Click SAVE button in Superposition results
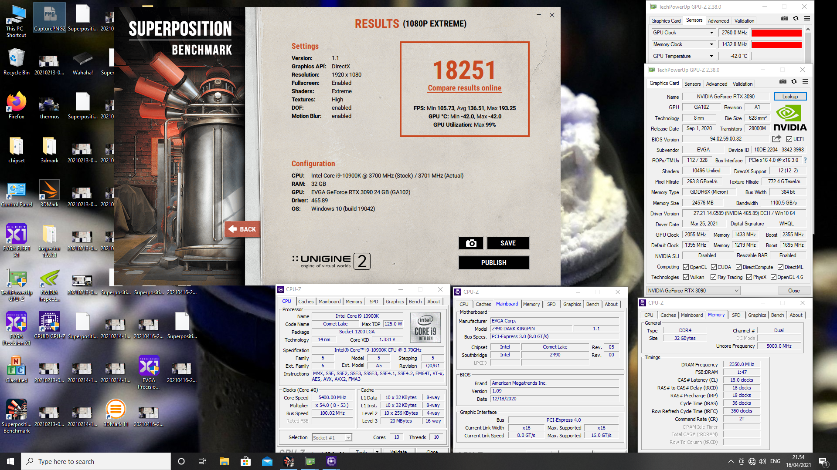Image resolution: width=837 pixels, height=470 pixels. [x=508, y=243]
